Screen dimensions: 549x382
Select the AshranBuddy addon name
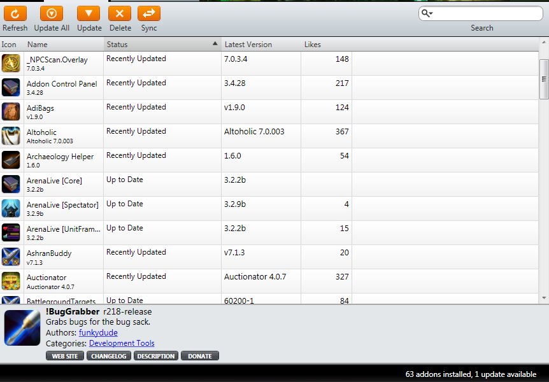point(49,253)
